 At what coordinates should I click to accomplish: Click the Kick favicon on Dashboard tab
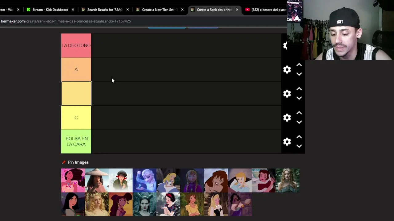coord(29,10)
